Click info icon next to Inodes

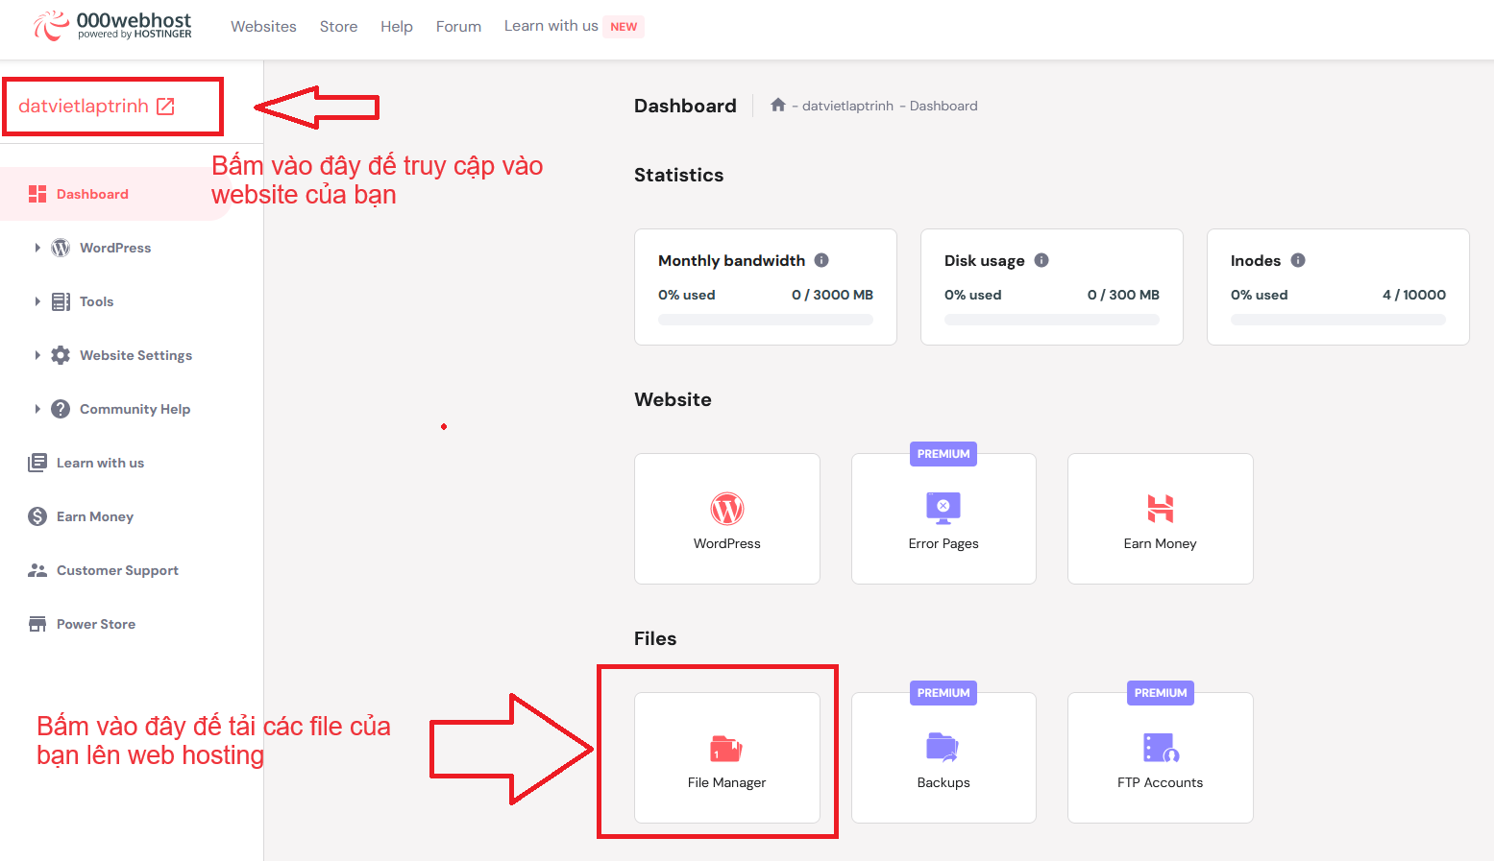pyautogui.click(x=1298, y=260)
